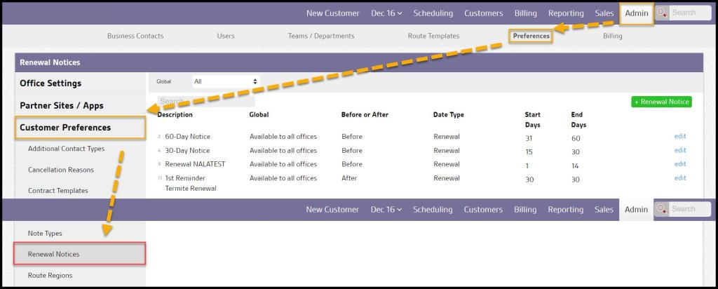Open Partner Sites / Apps section
The width and height of the screenshot is (718, 289).
[62, 105]
